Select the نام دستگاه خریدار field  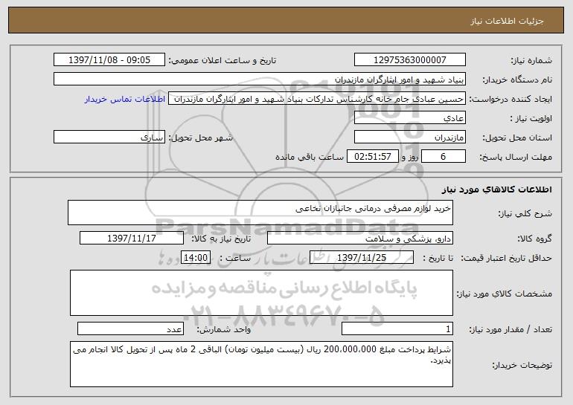click(x=260, y=79)
